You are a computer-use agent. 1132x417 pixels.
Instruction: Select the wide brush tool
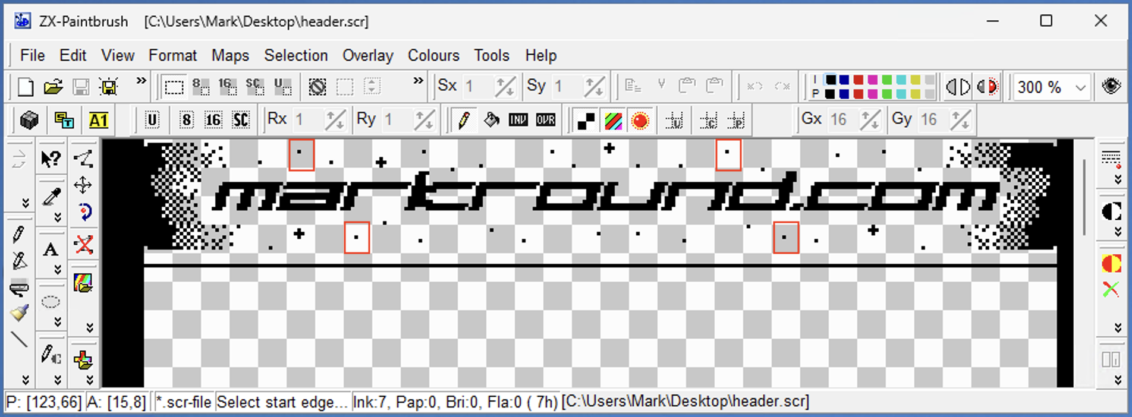(x=20, y=313)
